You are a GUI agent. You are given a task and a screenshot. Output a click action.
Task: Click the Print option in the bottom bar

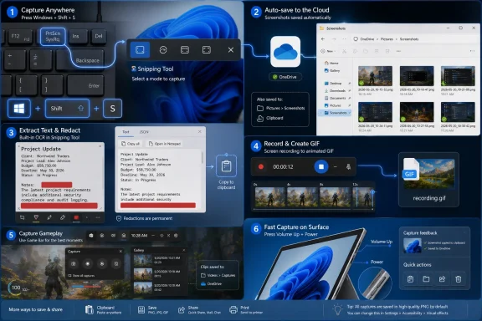click(246, 309)
